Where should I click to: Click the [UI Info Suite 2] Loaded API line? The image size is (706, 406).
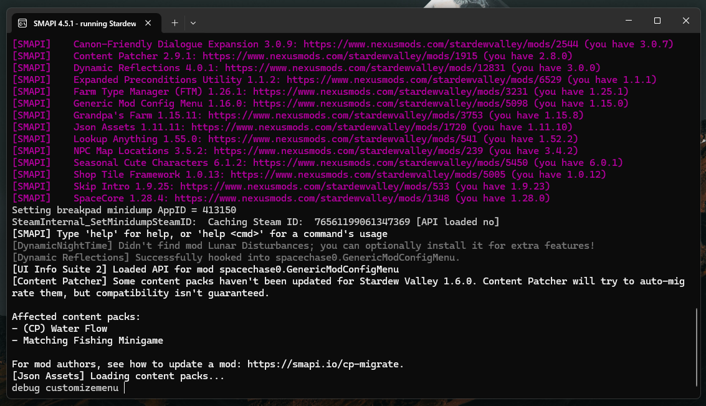(x=205, y=269)
